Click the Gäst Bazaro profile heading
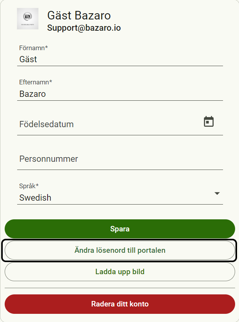The height and width of the screenshot is (322, 239). [79, 16]
